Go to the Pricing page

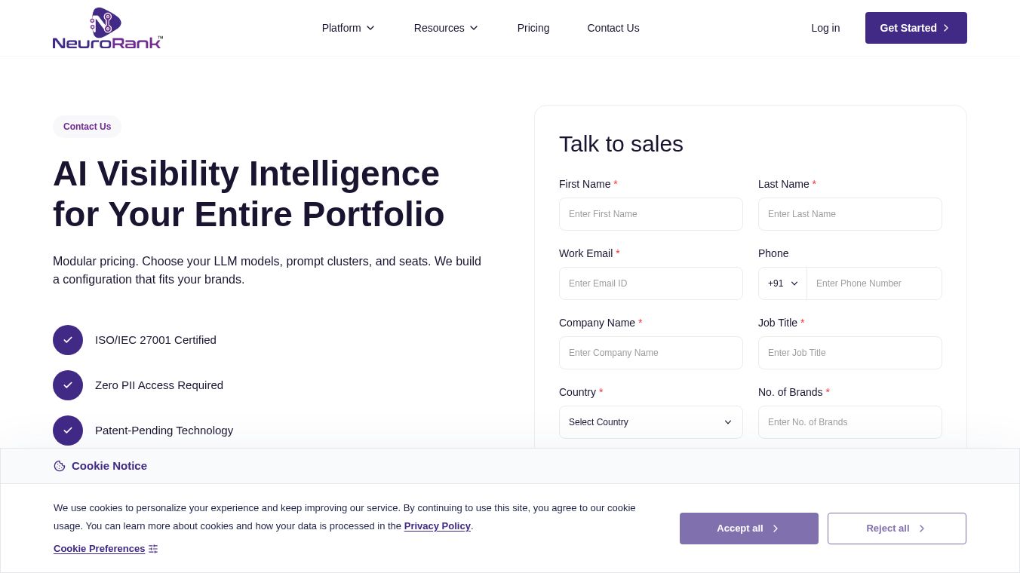pyautogui.click(x=533, y=28)
